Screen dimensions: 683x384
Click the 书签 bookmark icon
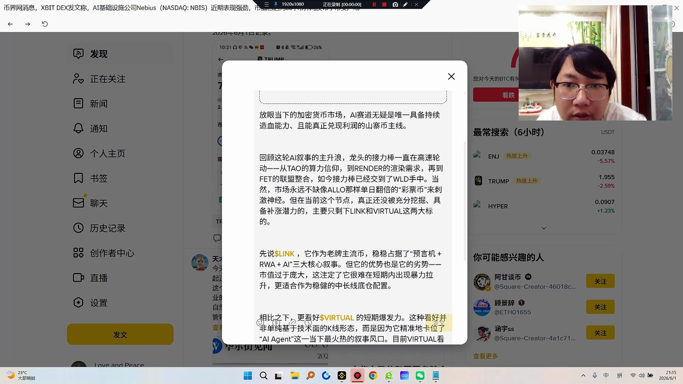(78, 178)
